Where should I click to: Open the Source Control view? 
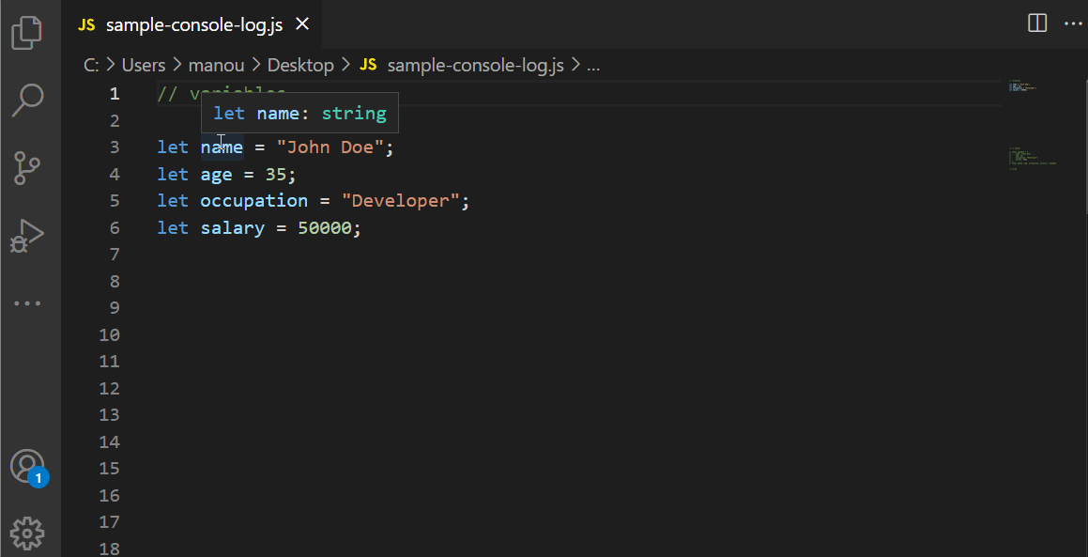tap(27, 167)
